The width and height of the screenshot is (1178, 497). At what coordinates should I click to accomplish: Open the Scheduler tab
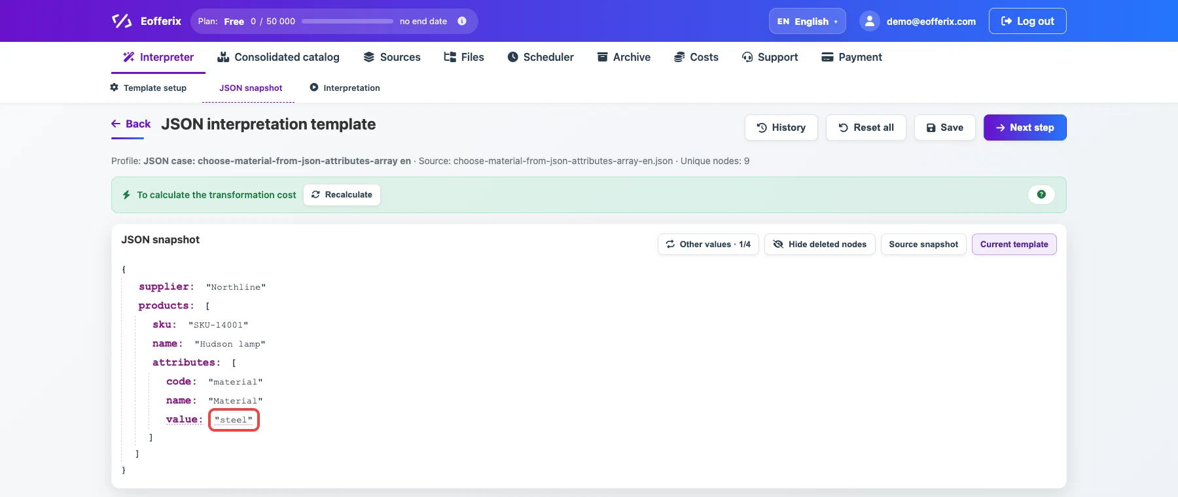pos(541,57)
